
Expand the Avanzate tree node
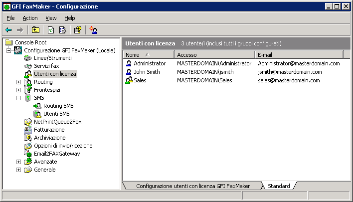click(18, 162)
